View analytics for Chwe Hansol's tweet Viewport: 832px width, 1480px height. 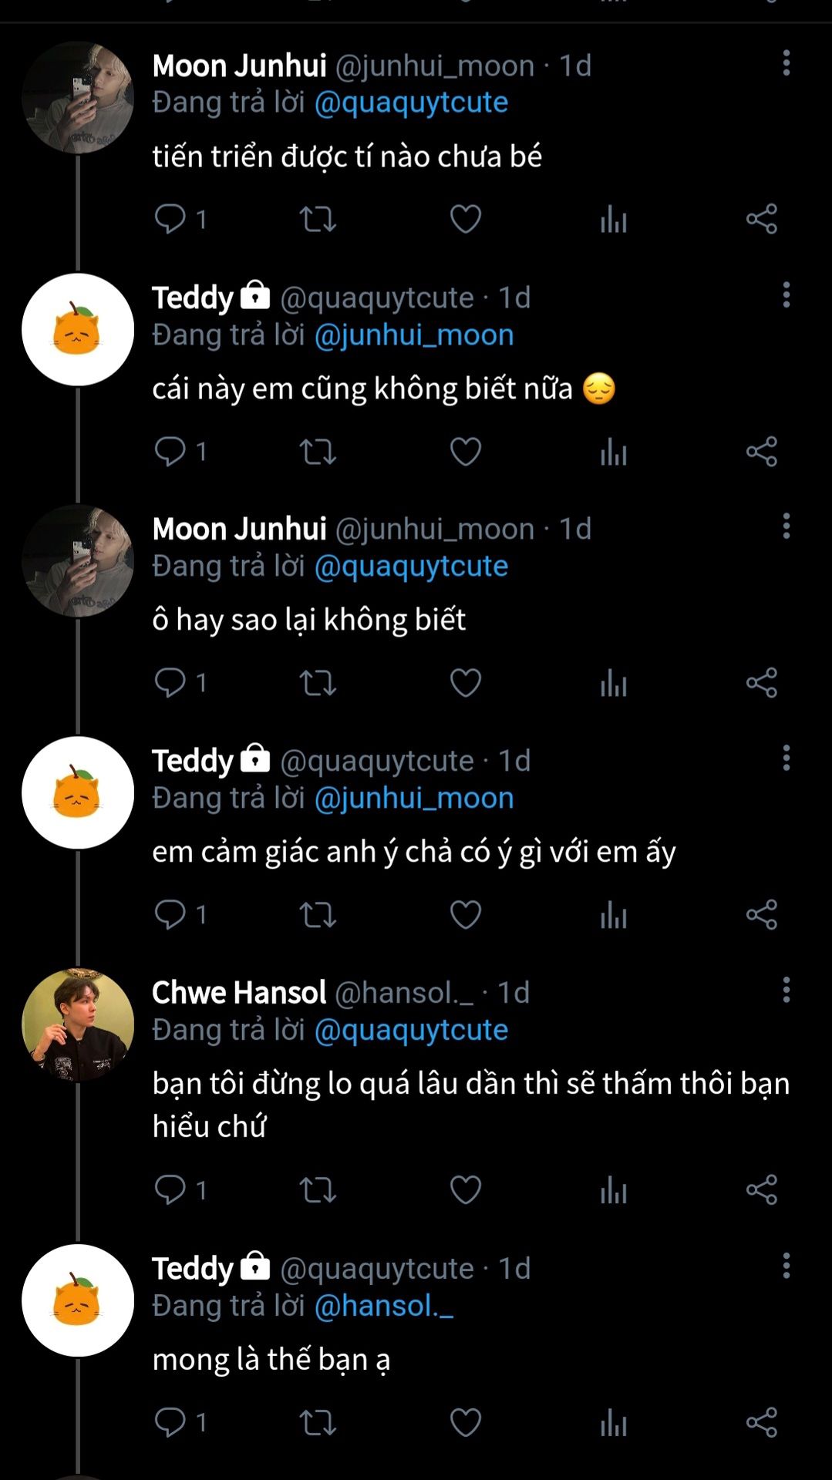[614, 1190]
